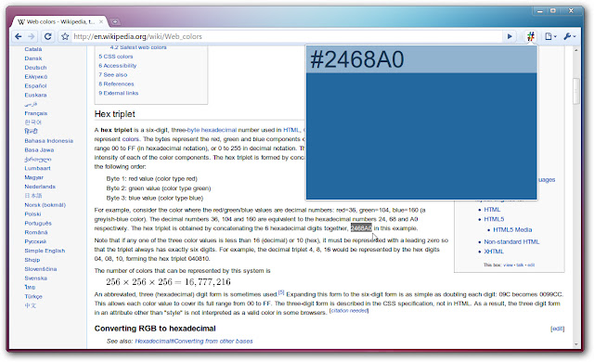Switch language to Basa Jawa
The width and height of the screenshot is (594, 362).
click(39, 150)
